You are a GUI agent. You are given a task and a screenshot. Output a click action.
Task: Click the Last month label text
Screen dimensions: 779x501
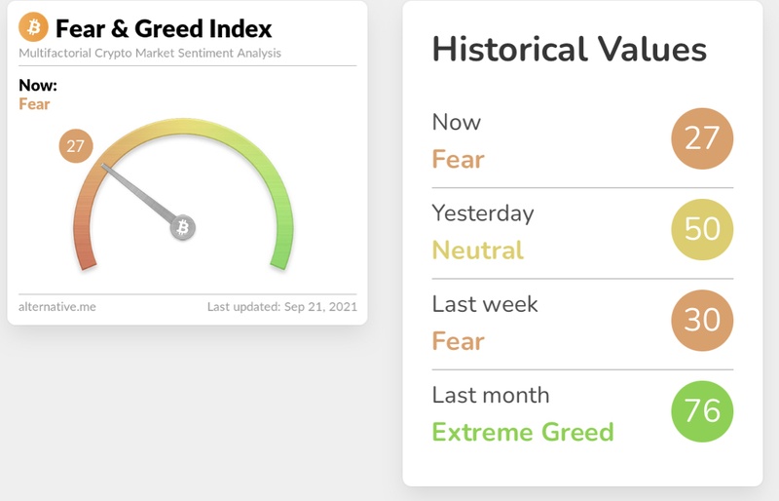[x=490, y=395]
